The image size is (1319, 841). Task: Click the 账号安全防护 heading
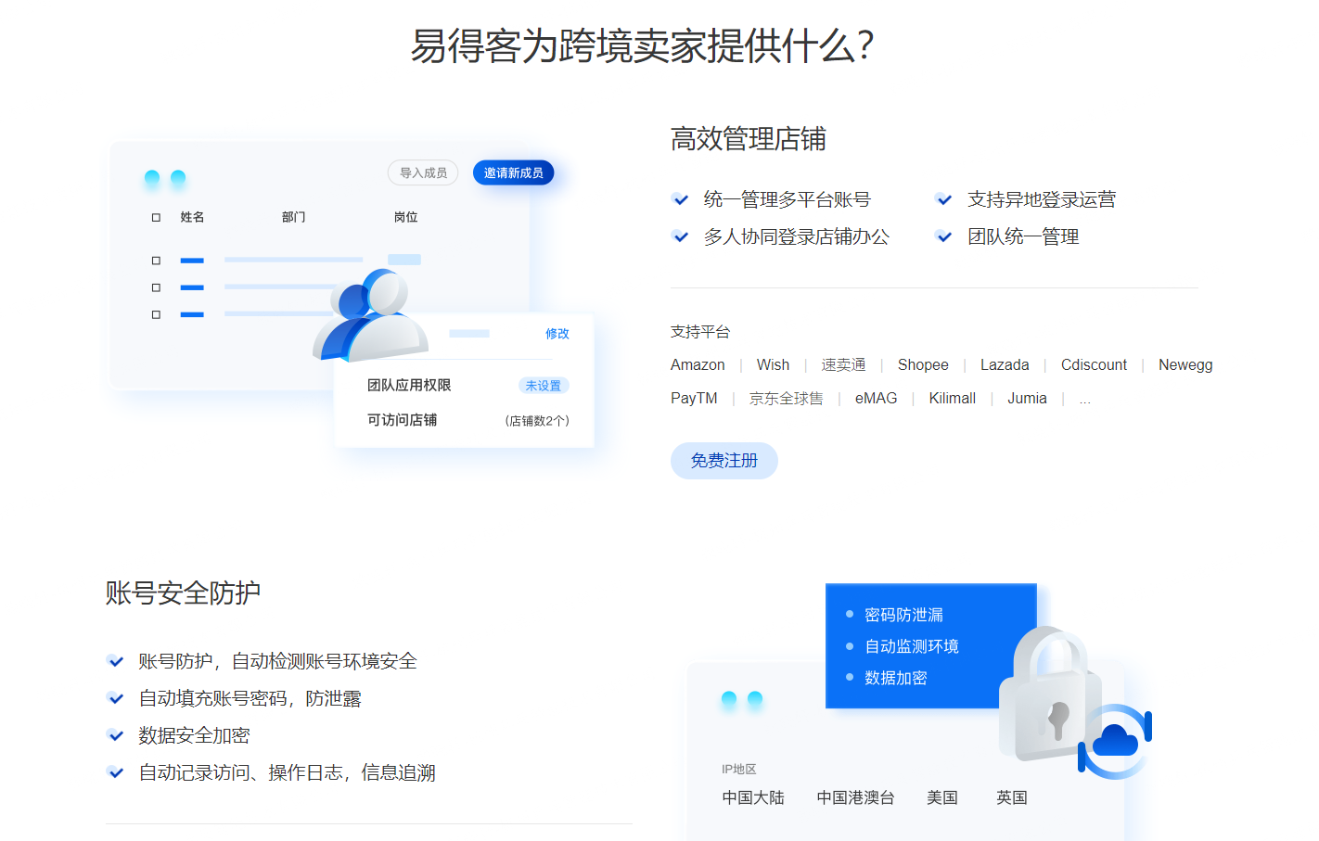(183, 593)
